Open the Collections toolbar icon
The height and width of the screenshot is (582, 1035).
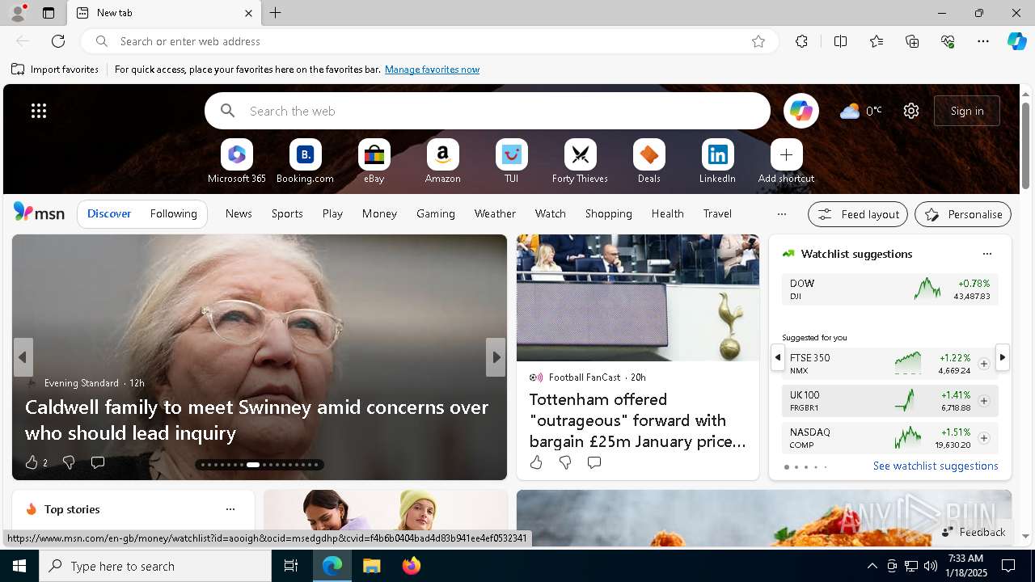tap(912, 41)
